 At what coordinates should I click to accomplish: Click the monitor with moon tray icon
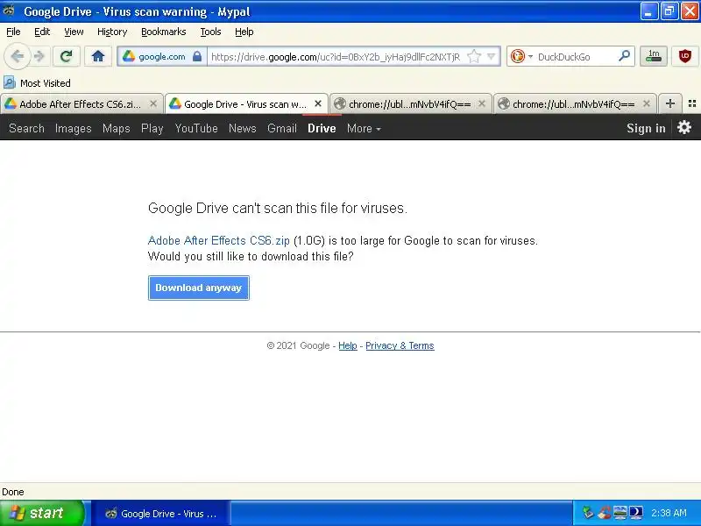(x=636, y=513)
